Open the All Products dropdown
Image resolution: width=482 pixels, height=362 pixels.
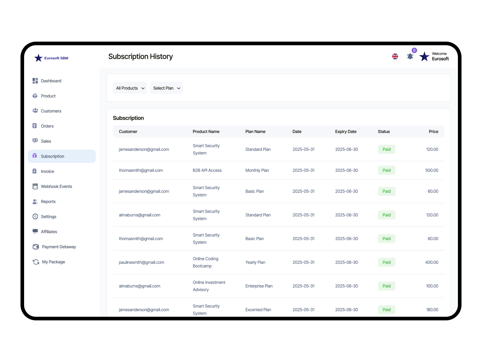[x=130, y=88]
